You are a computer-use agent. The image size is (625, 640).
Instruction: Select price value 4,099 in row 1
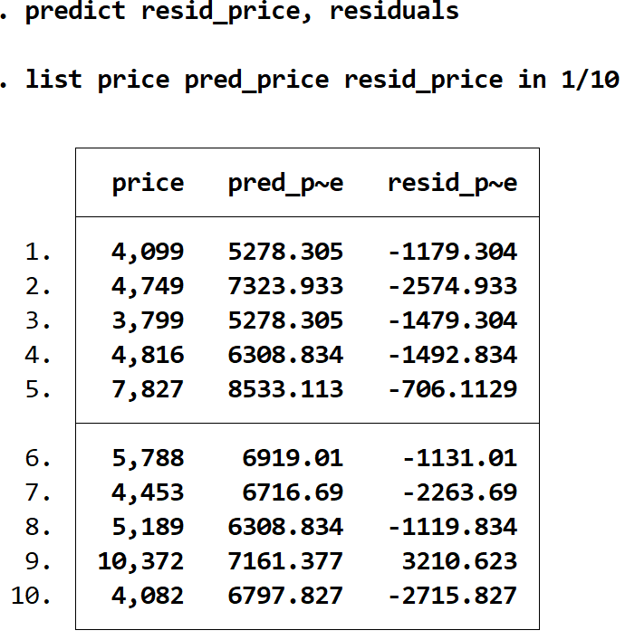pos(148,252)
